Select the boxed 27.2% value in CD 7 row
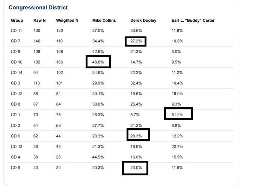 click(136, 41)
